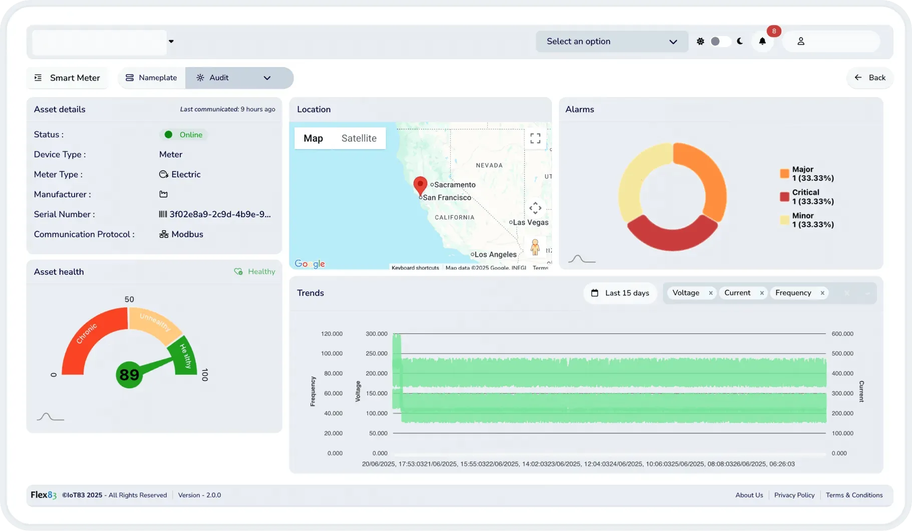912x531 pixels.
Task: Open the notifications bell icon
Action: (x=762, y=42)
